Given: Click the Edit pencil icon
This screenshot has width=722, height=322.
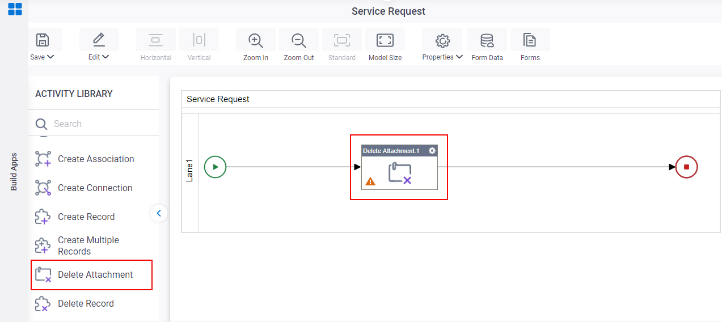Looking at the screenshot, I should (99, 40).
